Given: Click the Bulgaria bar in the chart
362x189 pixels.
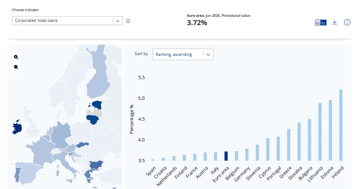Looking at the screenshot, I should point(309,140).
